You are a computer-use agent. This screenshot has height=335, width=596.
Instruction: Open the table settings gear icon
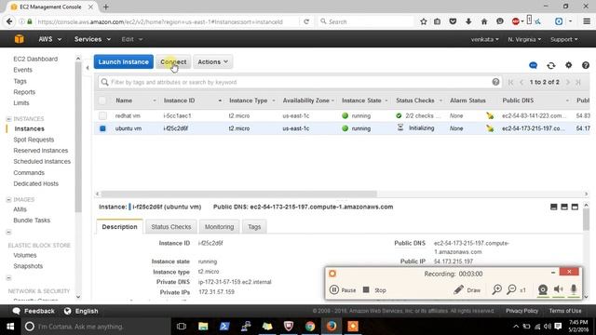coord(568,65)
